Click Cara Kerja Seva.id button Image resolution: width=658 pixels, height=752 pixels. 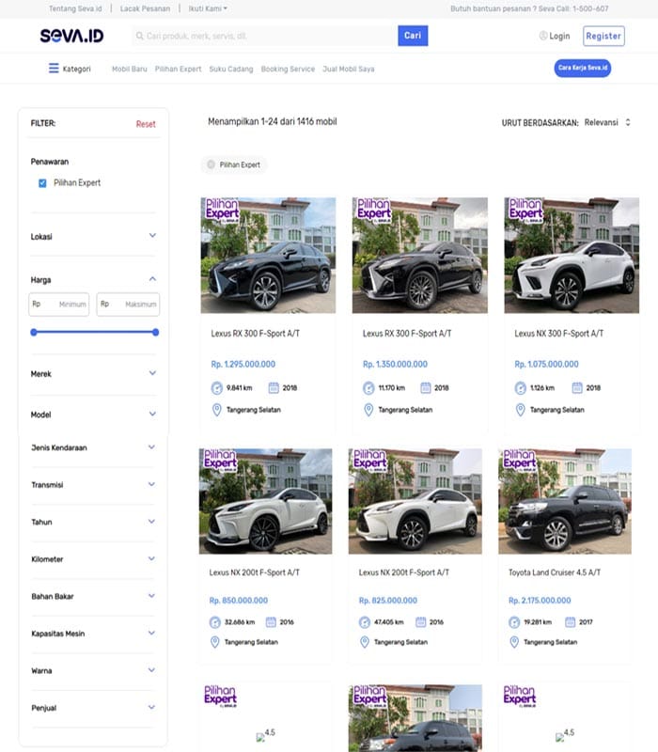coord(583,68)
